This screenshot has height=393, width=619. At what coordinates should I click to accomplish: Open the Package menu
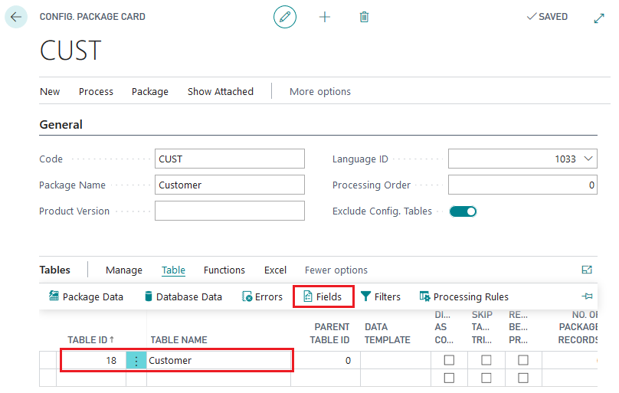point(150,91)
